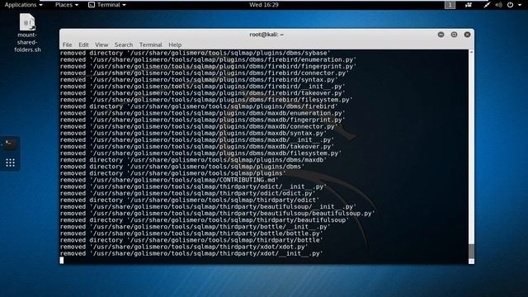The height and width of the screenshot is (297, 528).
Task: Click the line with CONTRIBUTING.md
Action: 170,180
